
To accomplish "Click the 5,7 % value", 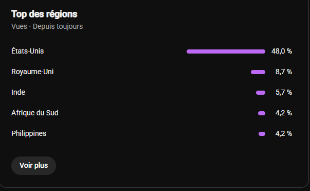I will click(283, 93).
